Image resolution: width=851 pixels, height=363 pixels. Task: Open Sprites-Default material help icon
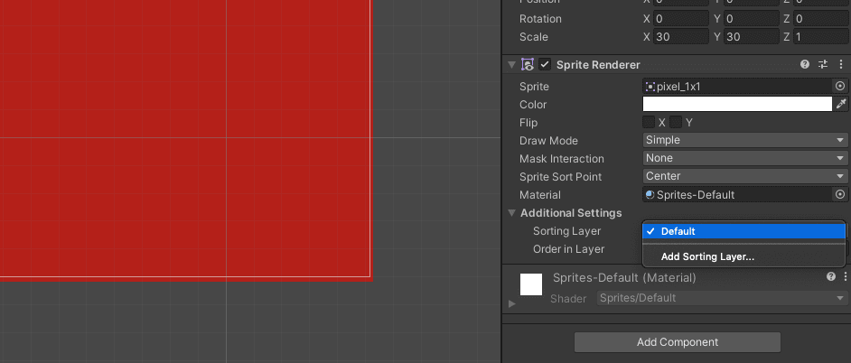click(830, 277)
